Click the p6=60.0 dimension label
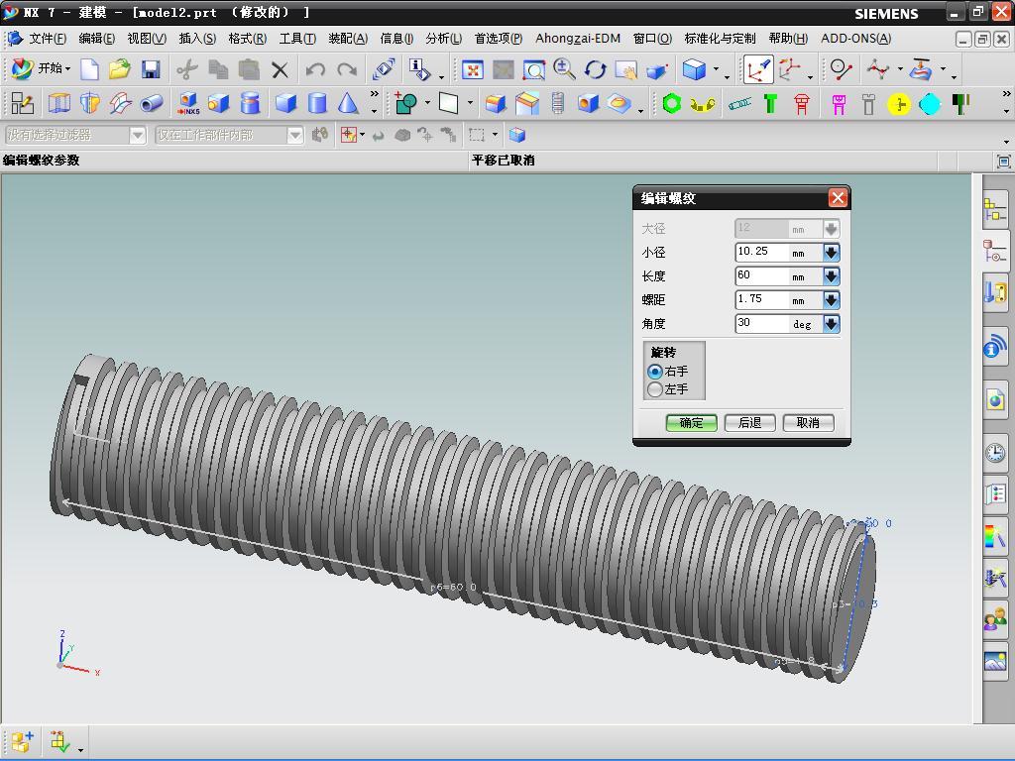 [453, 587]
